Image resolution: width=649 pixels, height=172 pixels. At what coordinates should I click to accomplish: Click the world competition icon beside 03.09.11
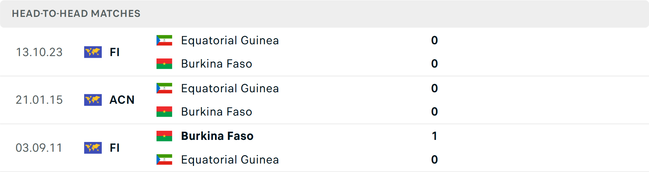[x=93, y=148]
